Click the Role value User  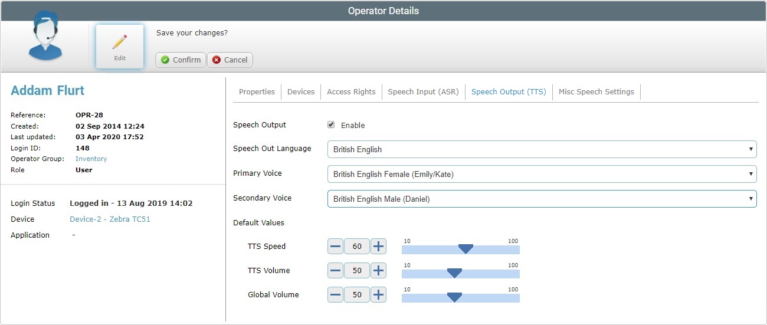tap(84, 170)
